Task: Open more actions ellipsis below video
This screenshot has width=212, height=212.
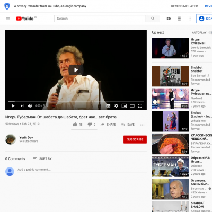Action: 142,125
